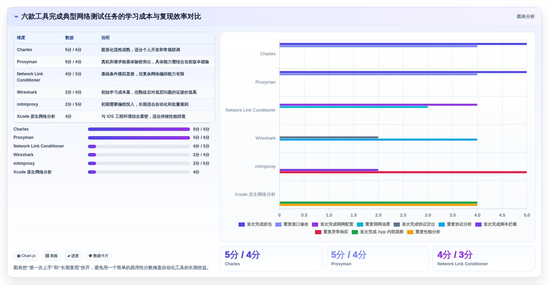Image resolution: width=549 pixels, height=285 pixels.
Task: Toggle 重复弱网场景 legend swatch
Action: point(360,225)
